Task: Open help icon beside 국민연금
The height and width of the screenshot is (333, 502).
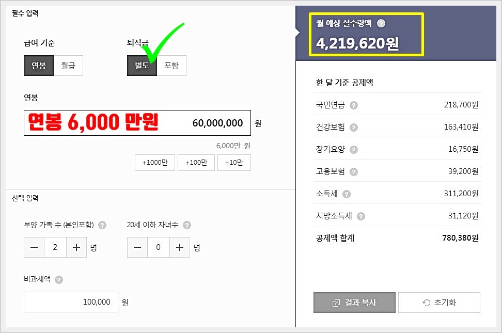Action: coord(353,105)
